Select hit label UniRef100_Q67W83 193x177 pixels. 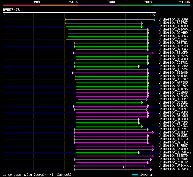click(173, 60)
